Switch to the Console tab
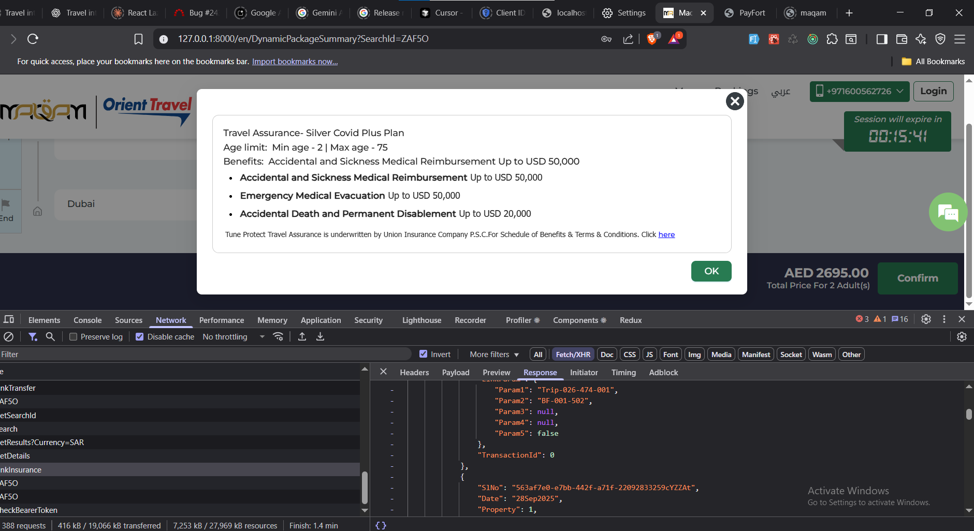The width and height of the screenshot is (974, 531). [88, 320]
